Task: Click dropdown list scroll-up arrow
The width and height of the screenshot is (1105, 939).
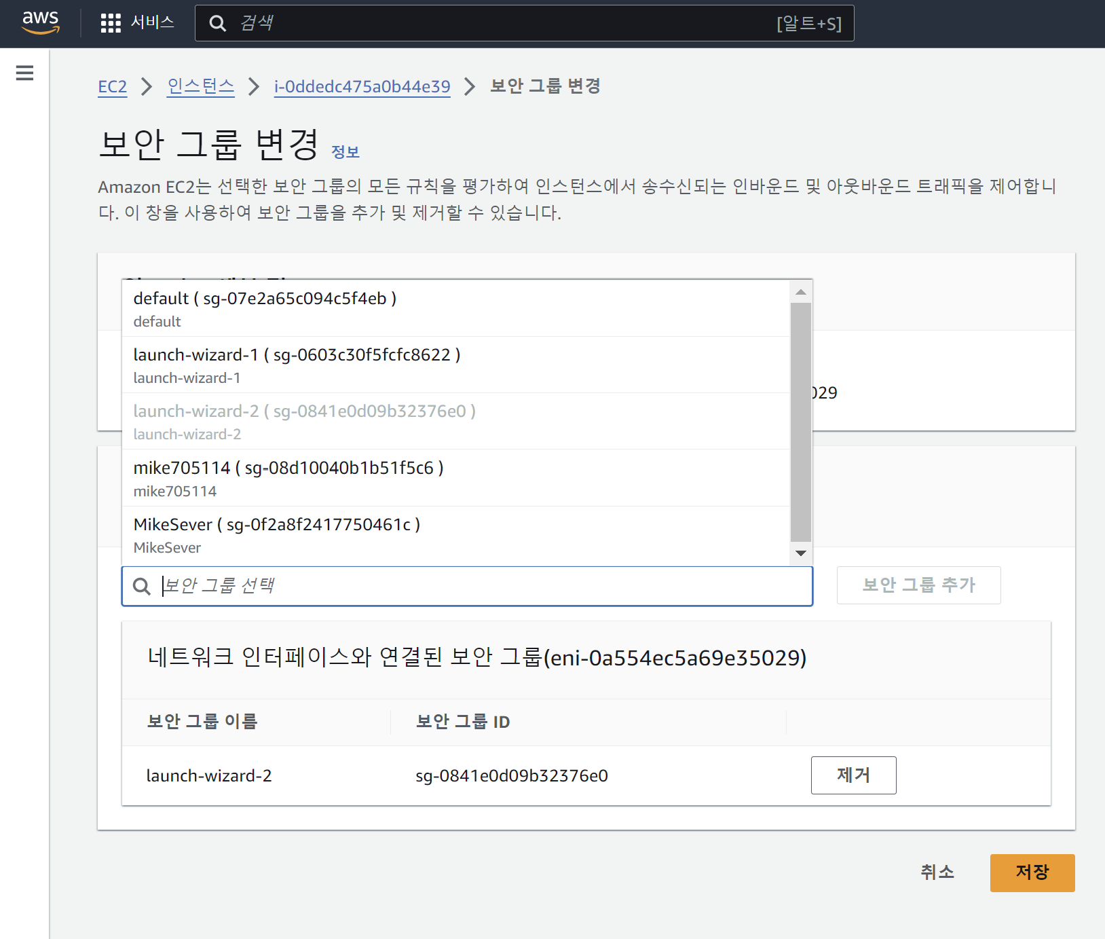Action: tap(801, 292)
